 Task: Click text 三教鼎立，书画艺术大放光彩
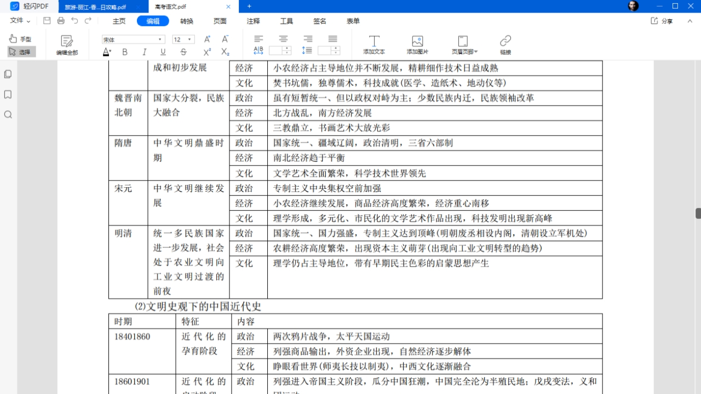point(332,128)
